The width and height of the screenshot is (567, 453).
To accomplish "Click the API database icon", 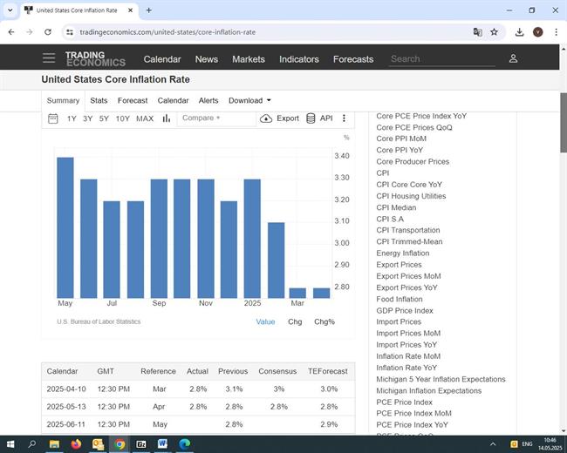I will (311, 118).
